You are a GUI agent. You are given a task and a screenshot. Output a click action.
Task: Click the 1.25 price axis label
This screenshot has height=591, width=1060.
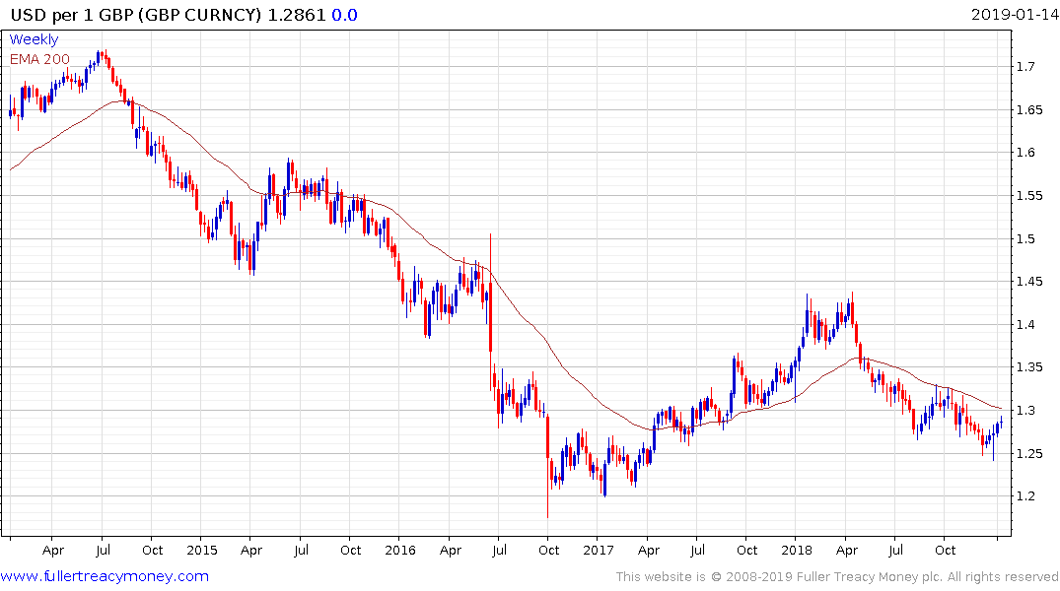(1029, 453)
